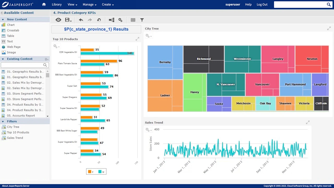This screenshot has width=334, height=188.
Task: Open the Help link
Action: coord(248,4)
